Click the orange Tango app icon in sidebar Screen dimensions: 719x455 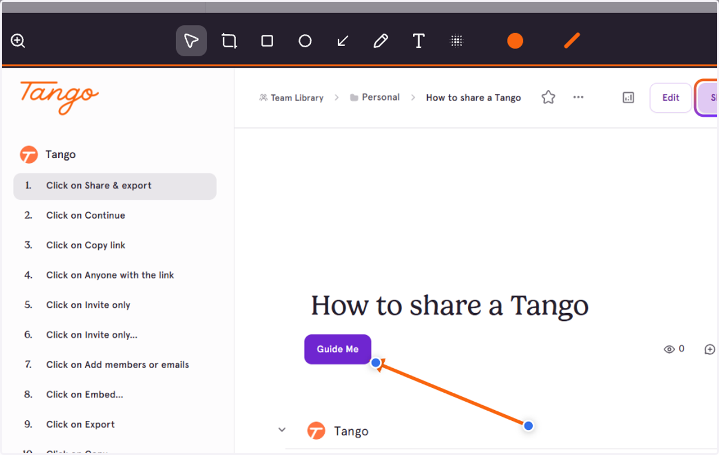29,154
